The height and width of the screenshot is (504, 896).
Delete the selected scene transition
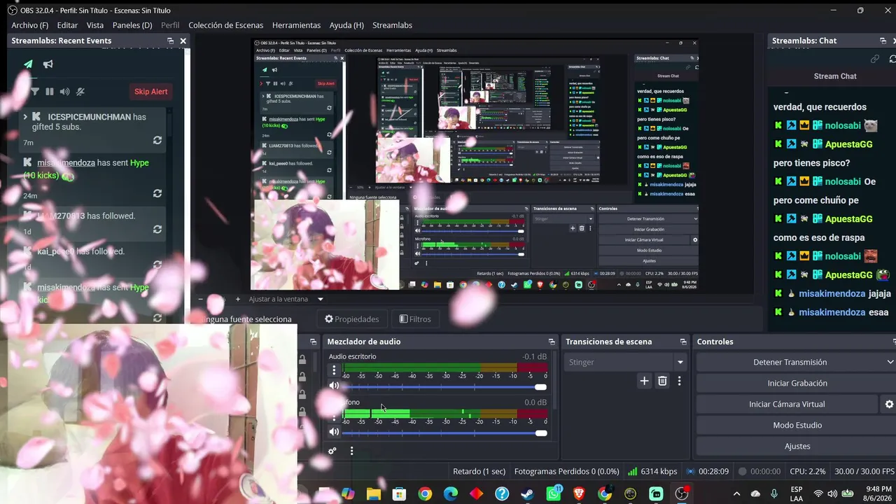click(662, 381)
